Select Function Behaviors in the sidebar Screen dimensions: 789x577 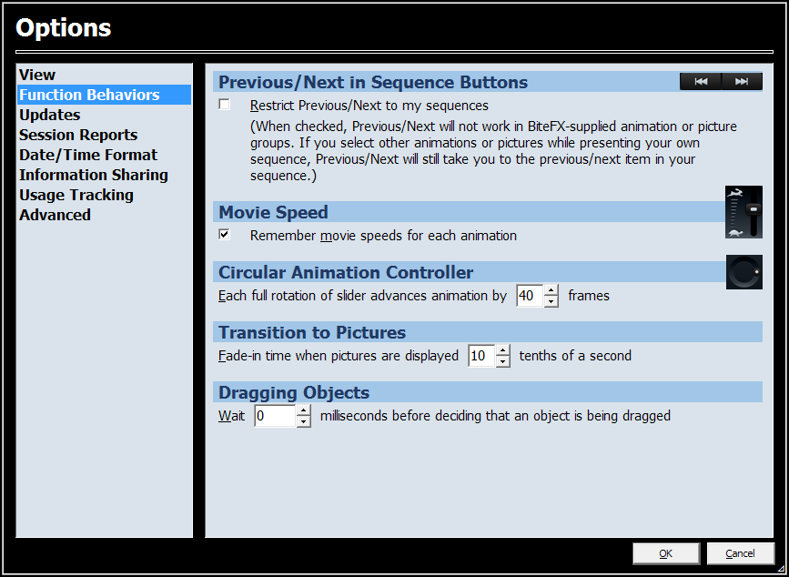(104, 95)
